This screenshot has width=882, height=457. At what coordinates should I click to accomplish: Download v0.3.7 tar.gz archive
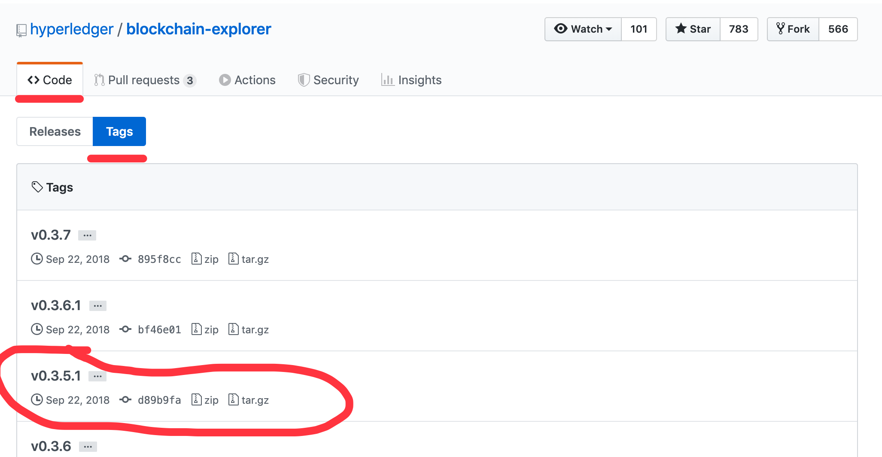coord(249,259)
